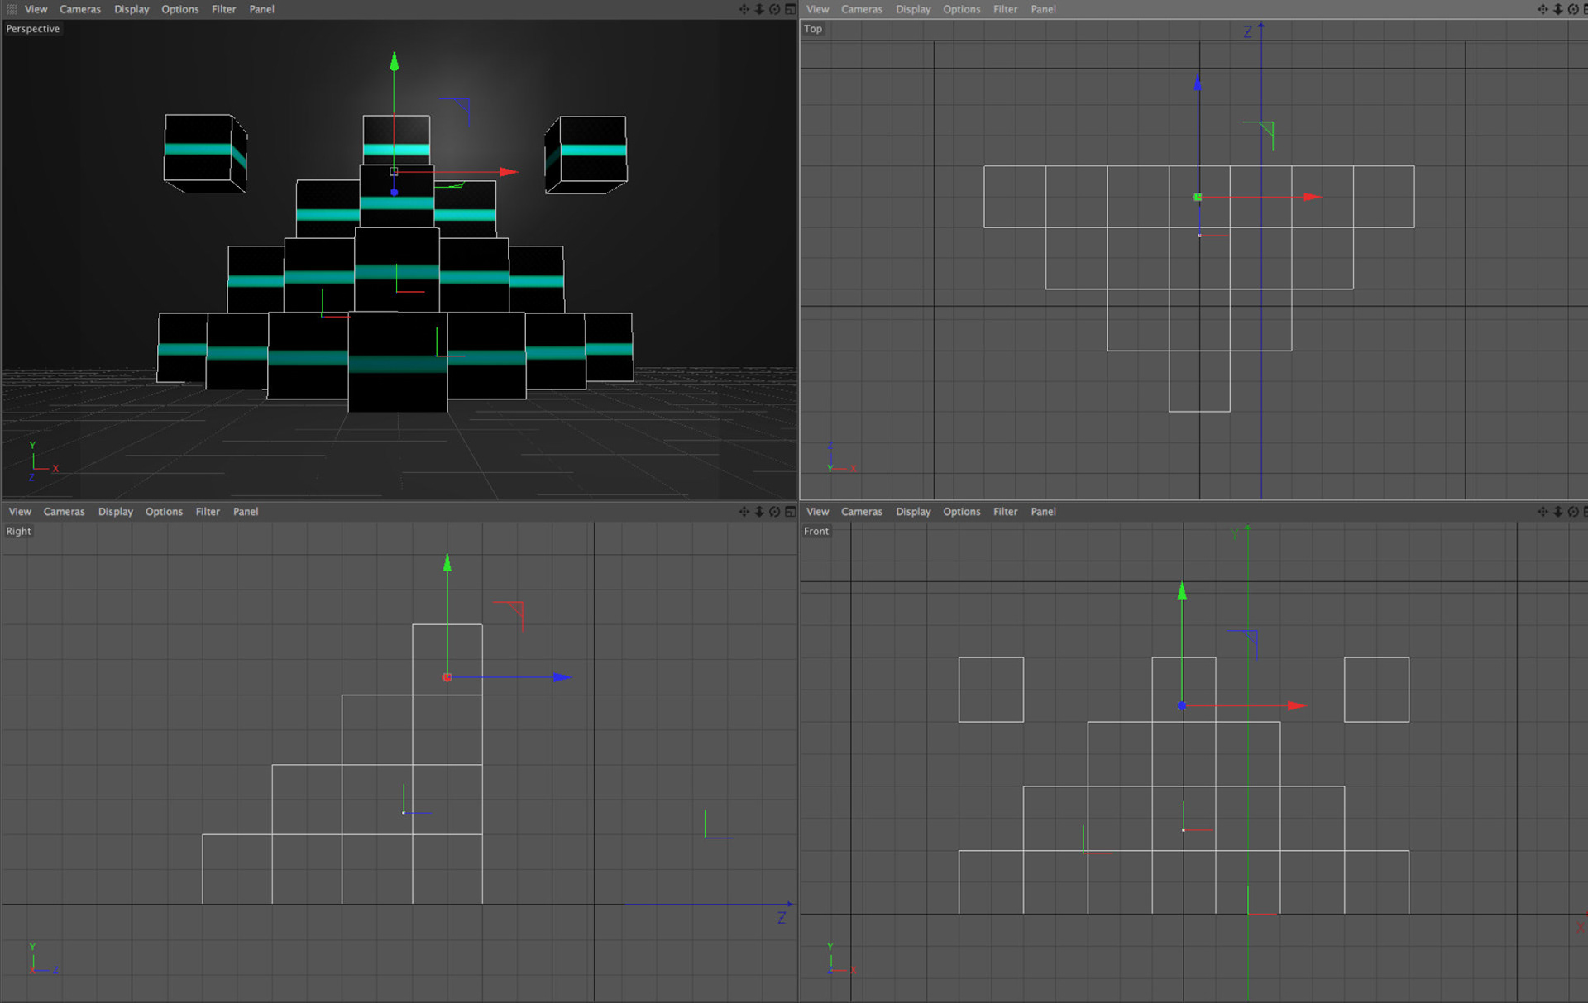The image size is (1588, 1003).
Task: Open the Filter menu in Right viewport
Action: click(208, 512)
